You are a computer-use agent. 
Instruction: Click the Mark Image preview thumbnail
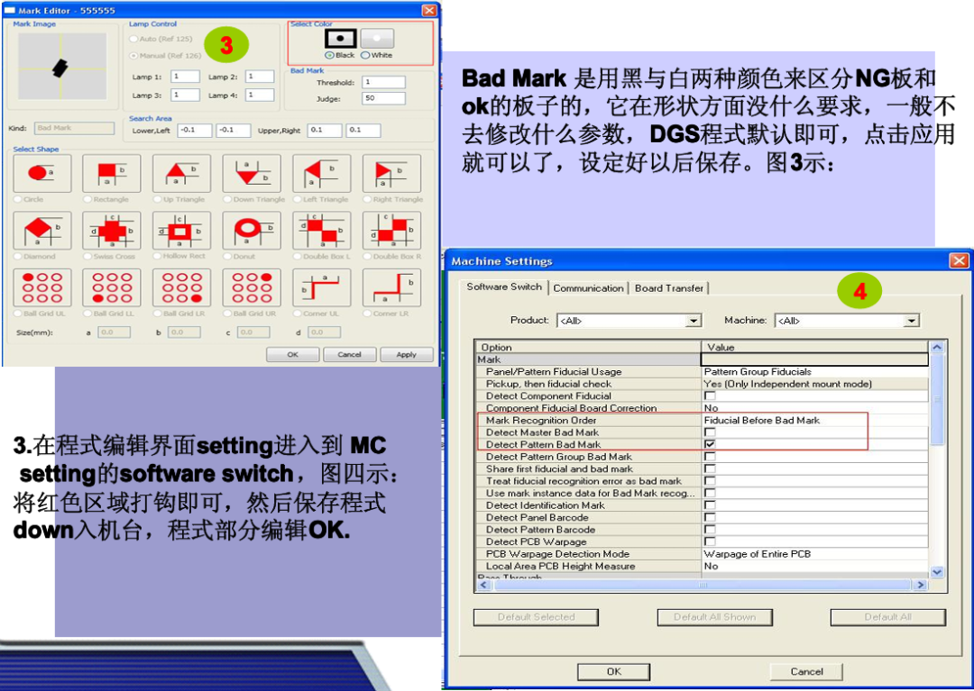tap(61, 67)
